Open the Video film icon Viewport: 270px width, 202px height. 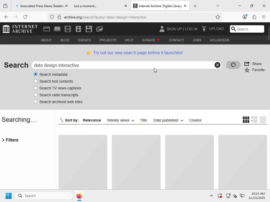(x=68, y=29)
